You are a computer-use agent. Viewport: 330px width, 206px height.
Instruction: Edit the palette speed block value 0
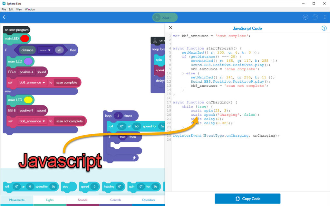94,186
